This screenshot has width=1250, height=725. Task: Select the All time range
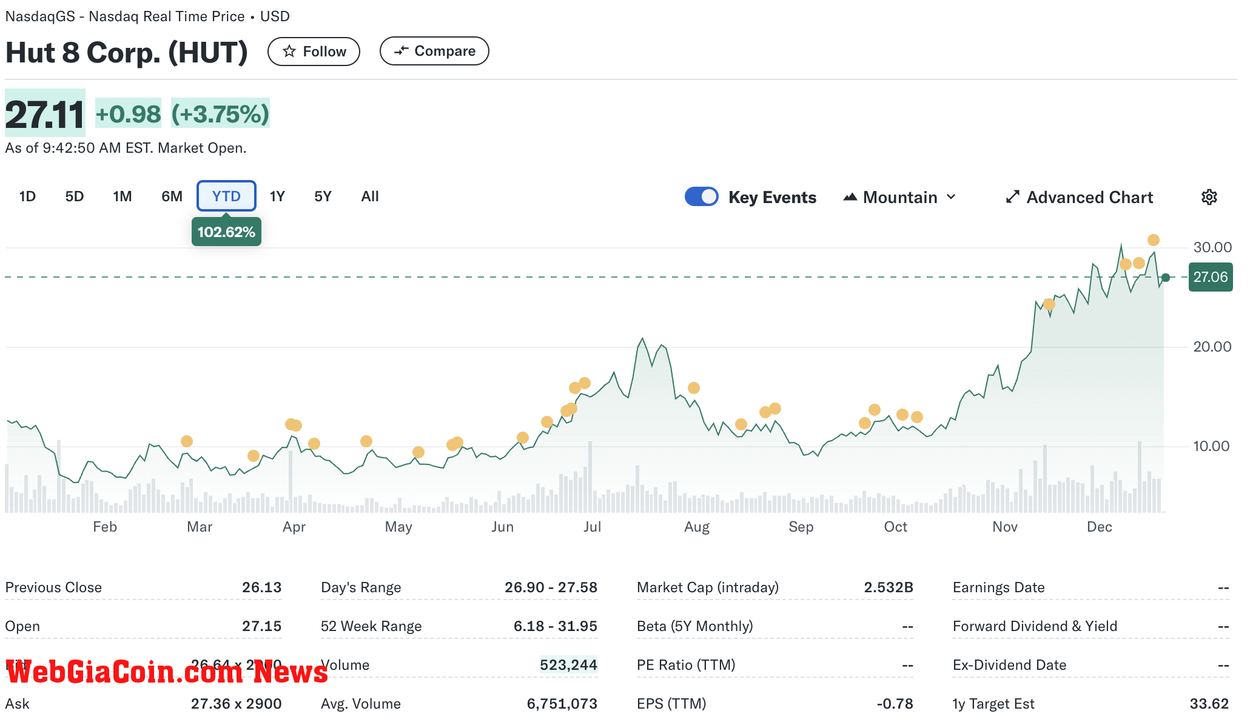[x=370, y=196]
